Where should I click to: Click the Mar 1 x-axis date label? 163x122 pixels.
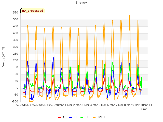pyautogui.click(x=63, y=105)
